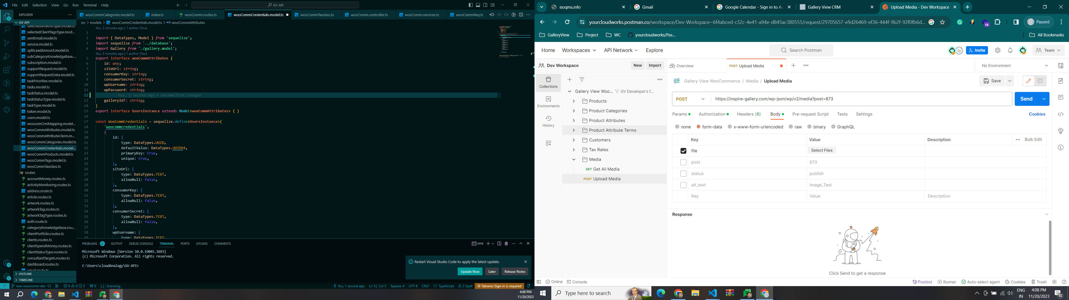
Task: Open the Cookies link
Action: (1037, 114)
